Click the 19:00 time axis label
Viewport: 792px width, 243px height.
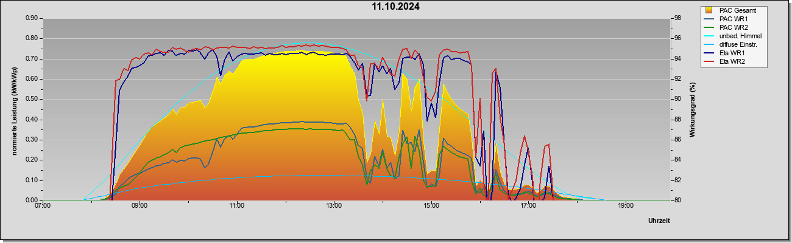point(626,206)
